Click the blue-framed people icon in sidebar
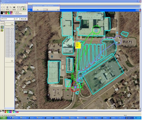142x120 pixels. pos(2,27)
